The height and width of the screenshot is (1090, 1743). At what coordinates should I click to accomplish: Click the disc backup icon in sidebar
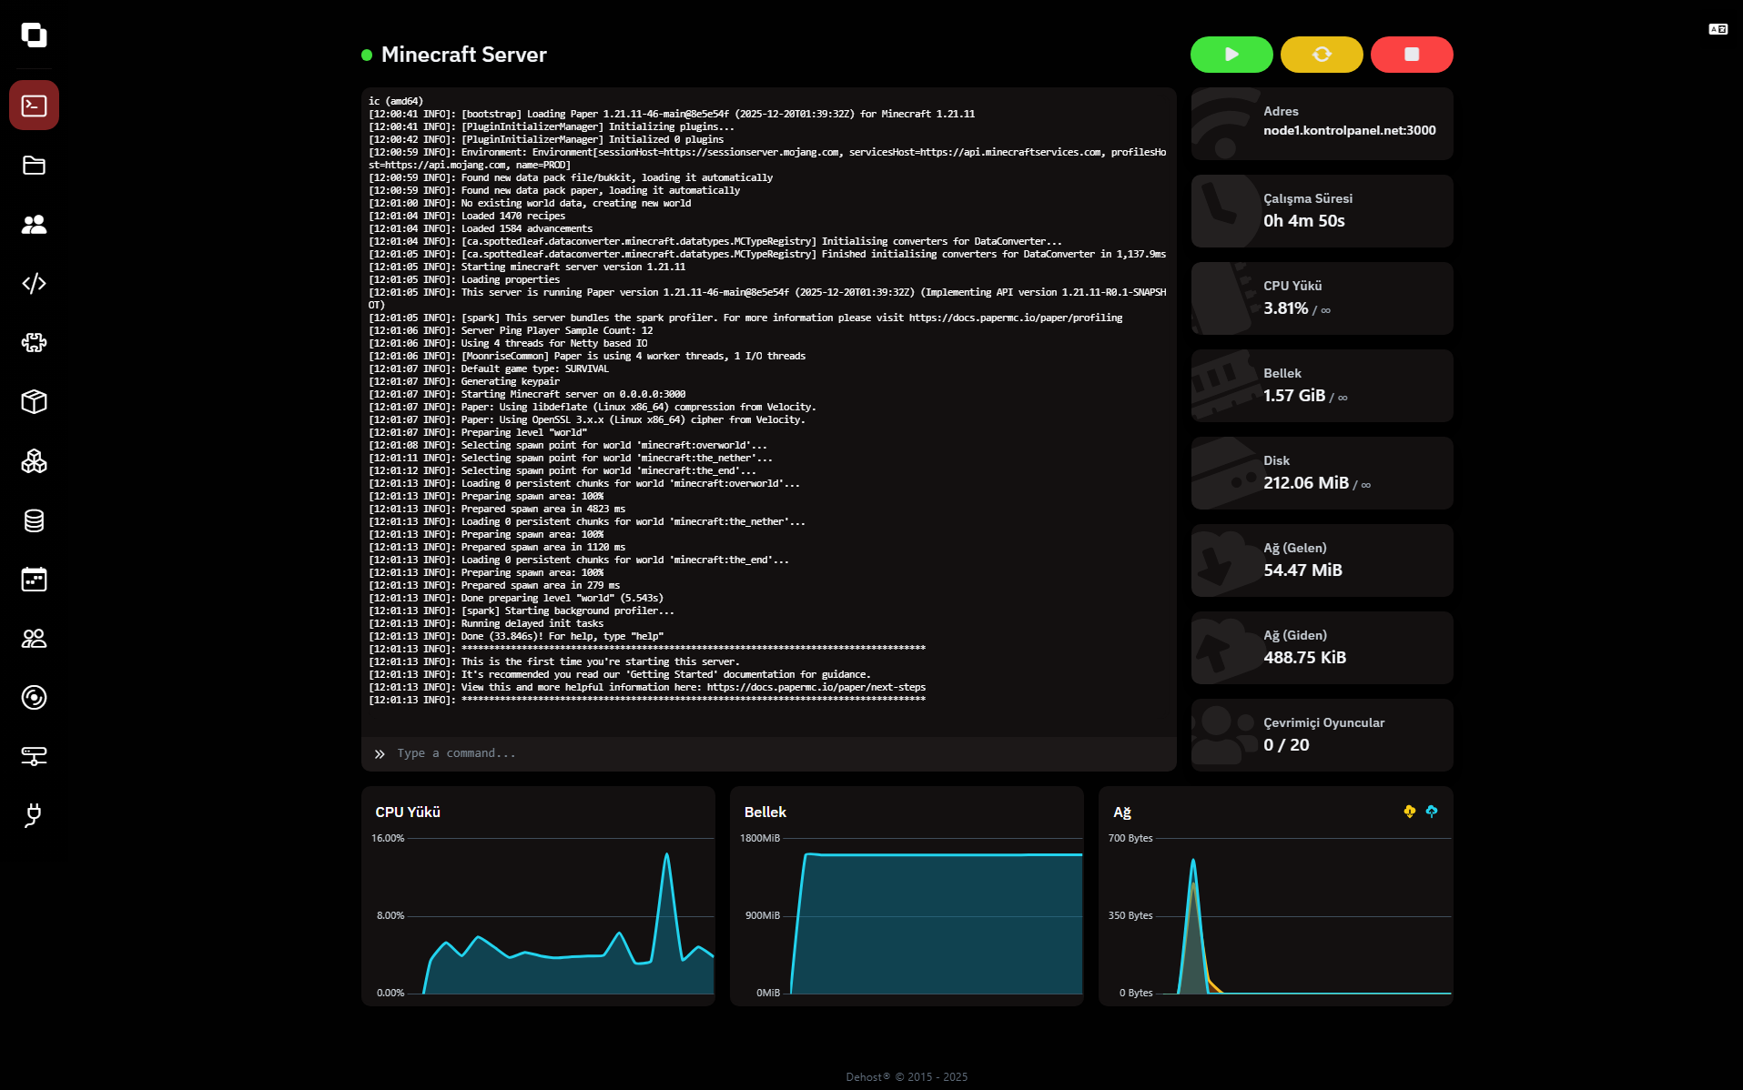(34, 698)
